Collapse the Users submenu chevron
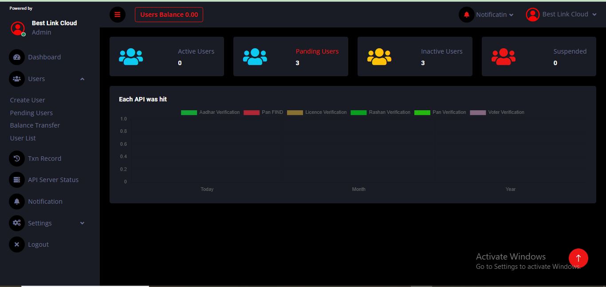This screenshot has width=606, height=287. tap(82, 79)
